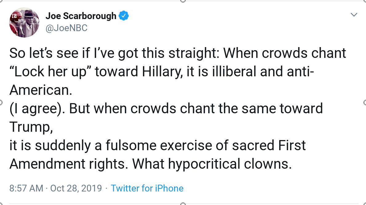Select the left-middle image resize handle
Screen dimensions: 366x205
point(1,102)
